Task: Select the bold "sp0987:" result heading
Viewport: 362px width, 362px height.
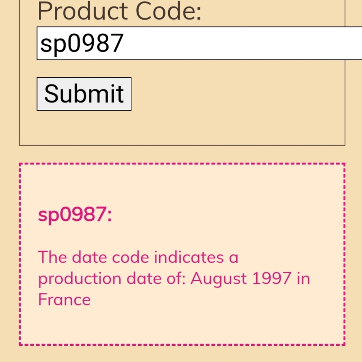Action: 75,215
